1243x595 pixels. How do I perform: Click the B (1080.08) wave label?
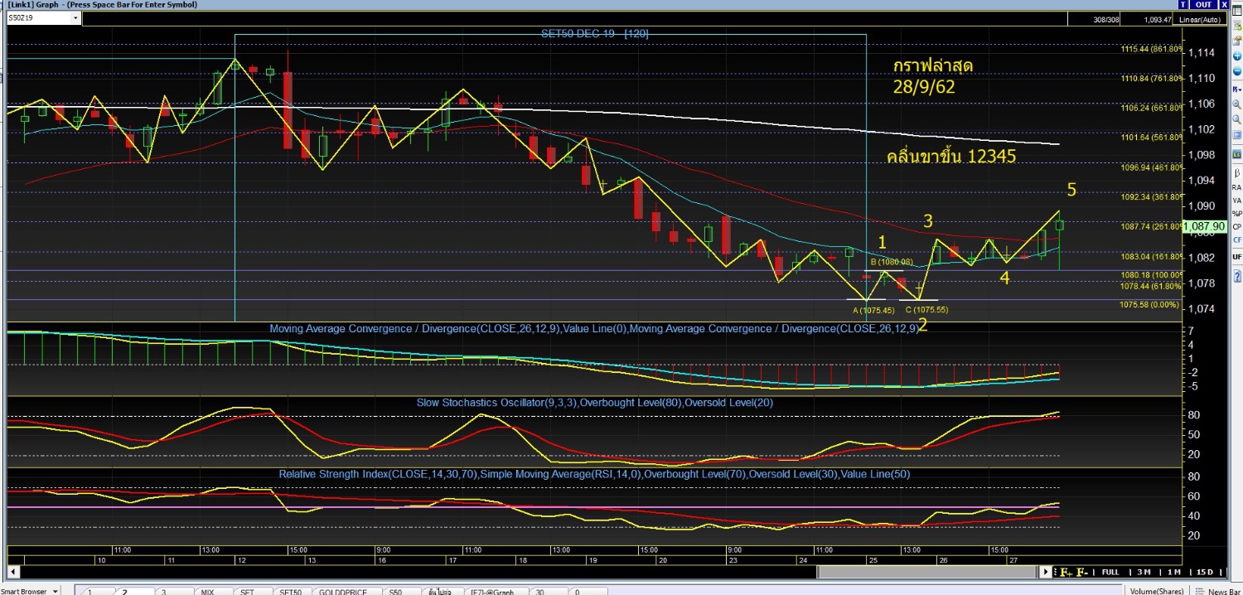pos(891,262)
